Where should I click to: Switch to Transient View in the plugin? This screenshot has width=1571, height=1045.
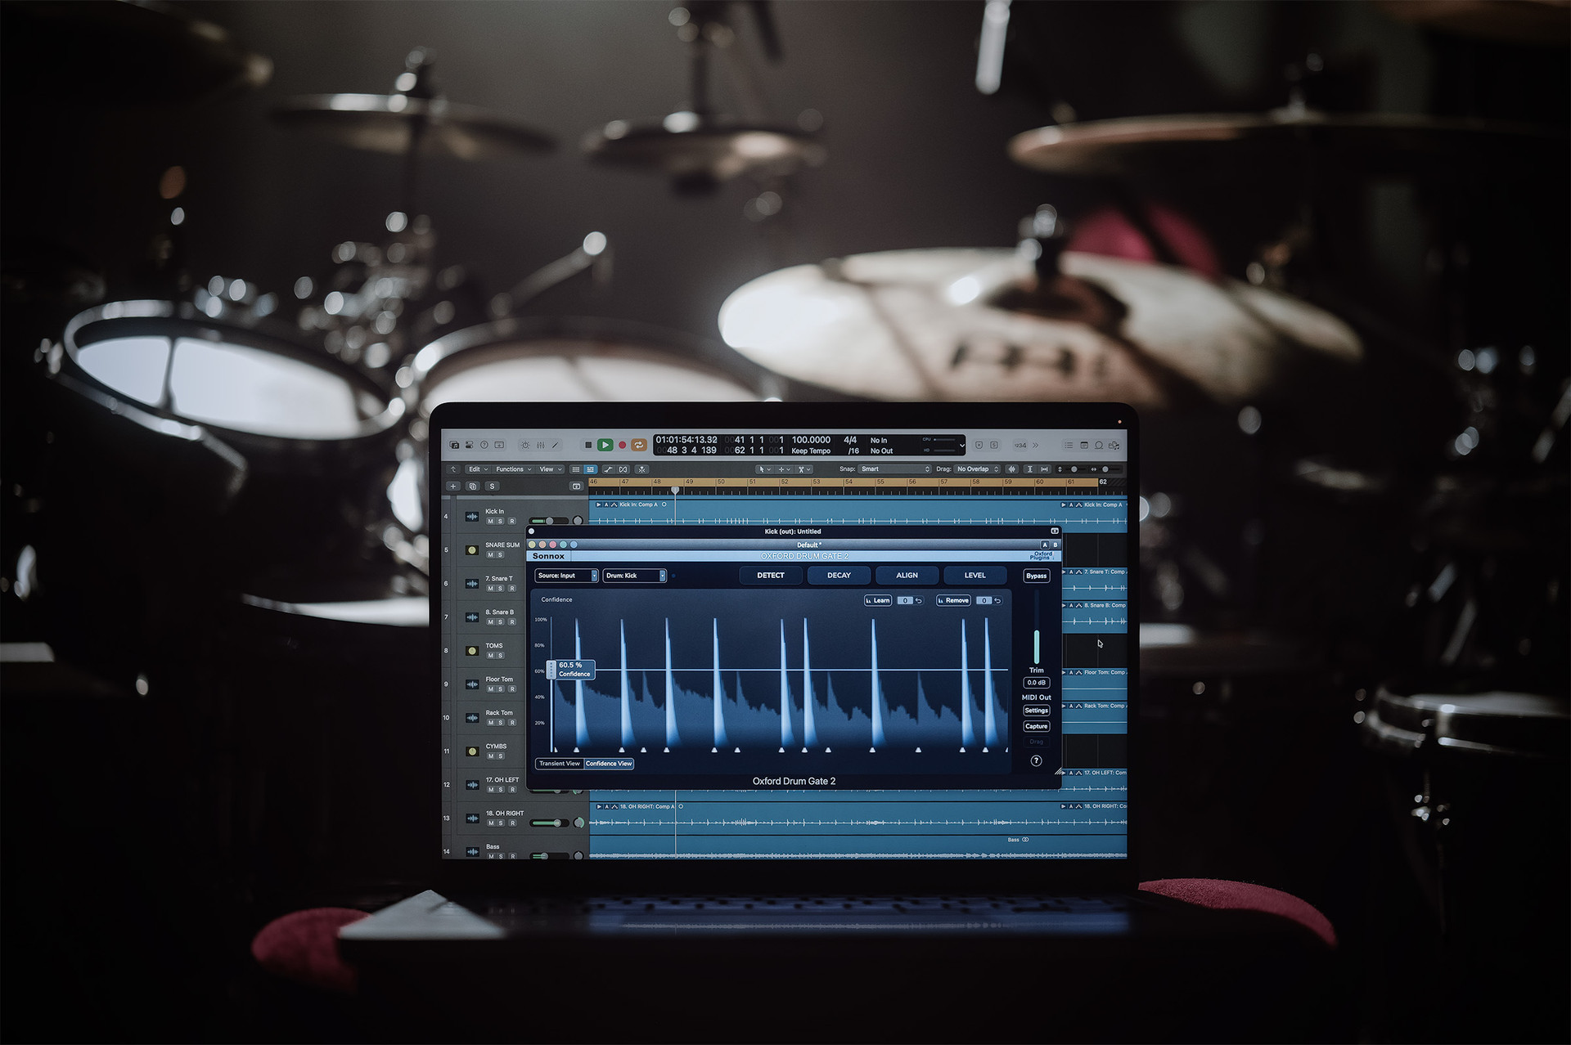click(x=559, y=763)
